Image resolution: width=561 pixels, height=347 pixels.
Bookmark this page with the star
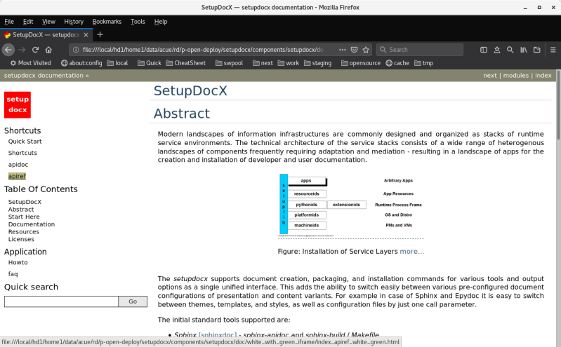[x=366, y=50]
